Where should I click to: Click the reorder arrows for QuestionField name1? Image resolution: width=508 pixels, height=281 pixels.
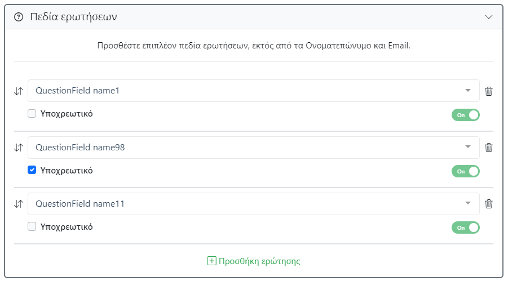[19, 91]
